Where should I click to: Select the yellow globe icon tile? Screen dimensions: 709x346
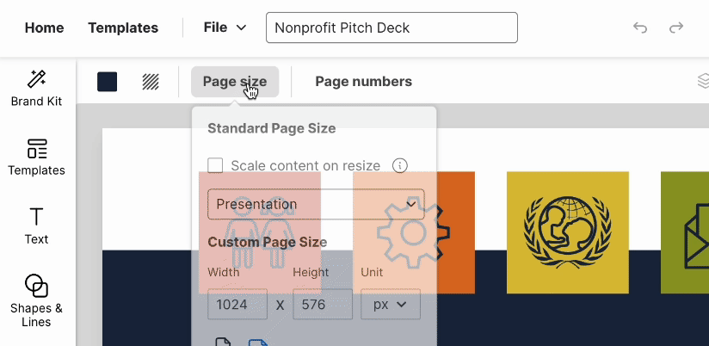click(567, 232)
